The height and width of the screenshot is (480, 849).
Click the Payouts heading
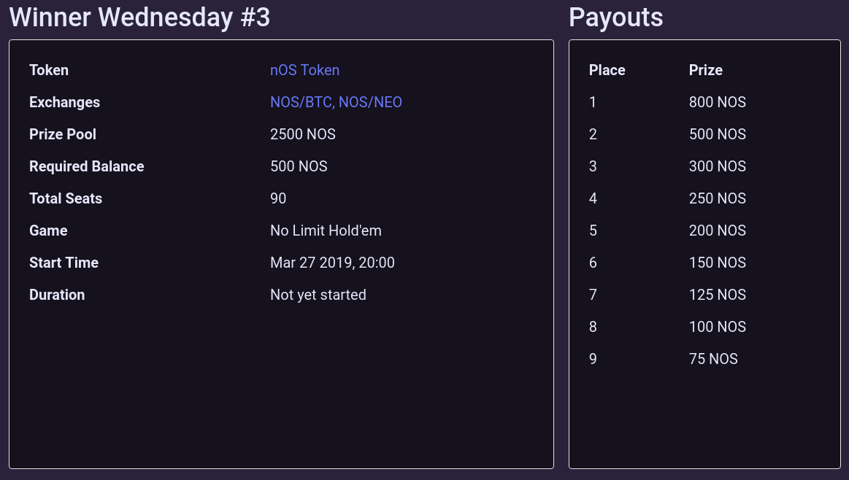pyautogui.click(x=615, y=17)
